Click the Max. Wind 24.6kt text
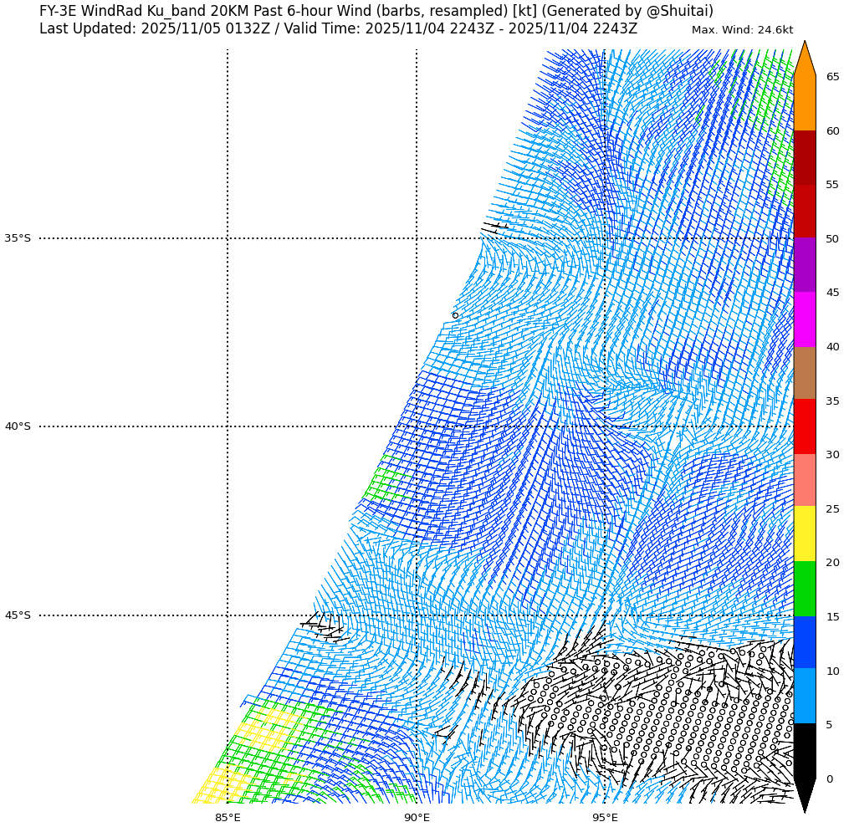 pyautogui.click(x=742, y=30)
